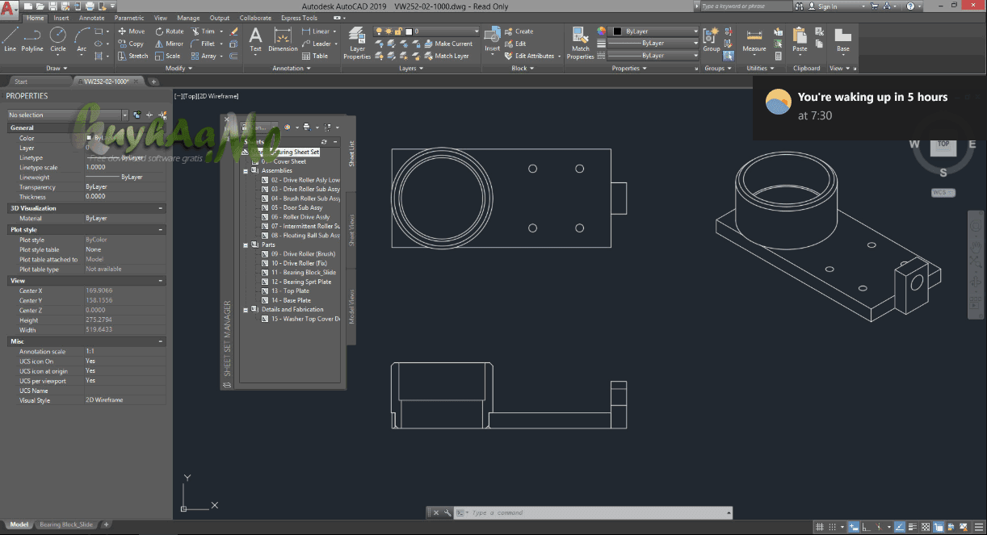Click the Rotate tool

(168, 31)
